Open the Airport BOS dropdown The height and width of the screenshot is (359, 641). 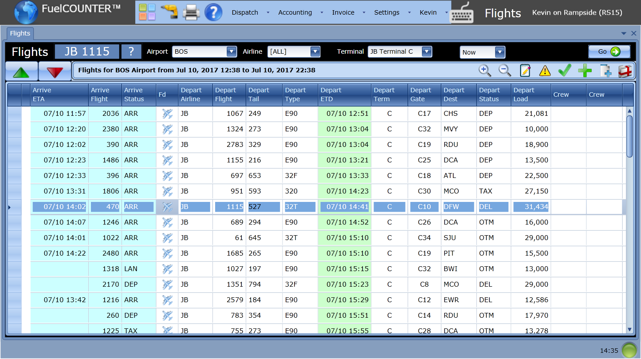pos(231,51)
